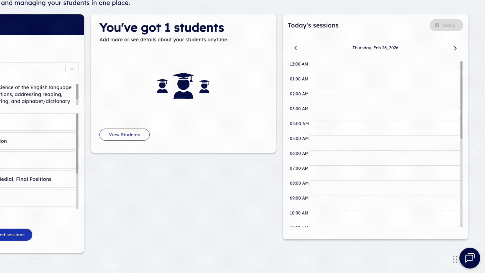
Task: Click the calendar icon inside the Today button
Action: 437,25
